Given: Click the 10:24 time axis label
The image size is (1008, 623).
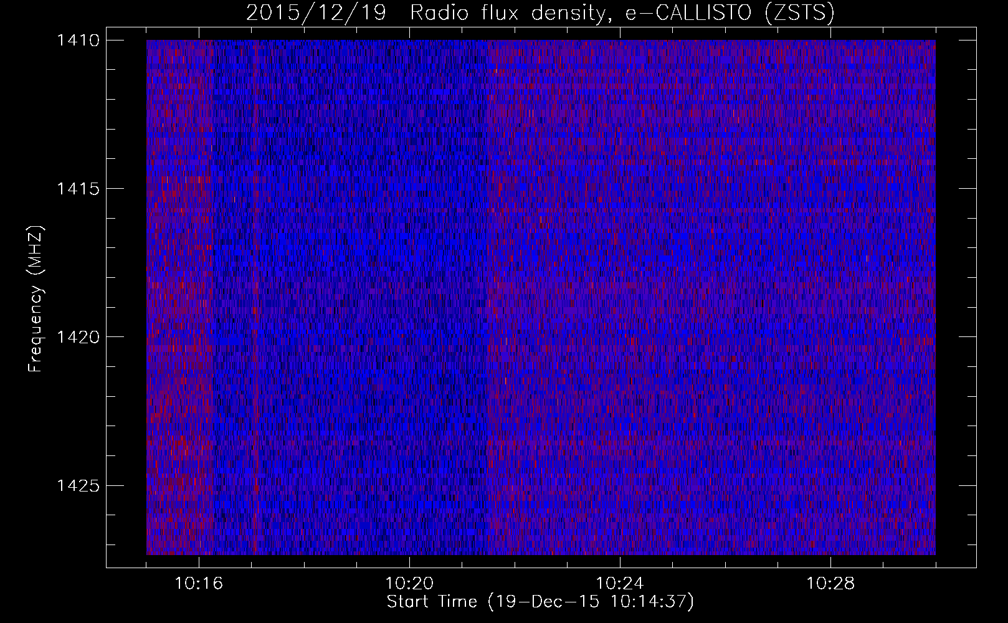Looking at the screenshot, I should click(620, 584).
